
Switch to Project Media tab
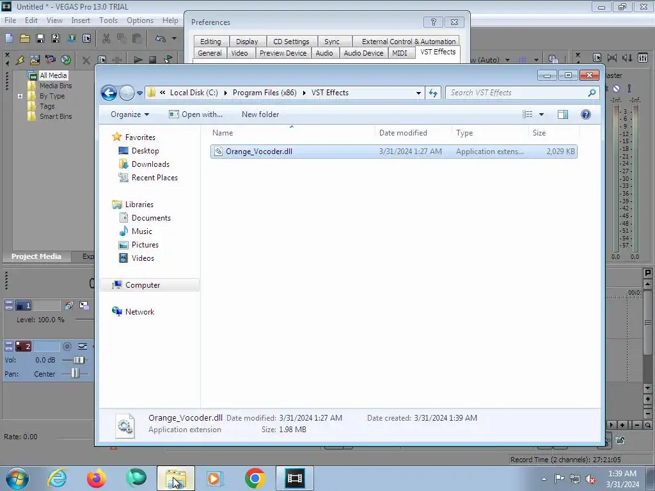pyautogui.click(x=36, y=256)
